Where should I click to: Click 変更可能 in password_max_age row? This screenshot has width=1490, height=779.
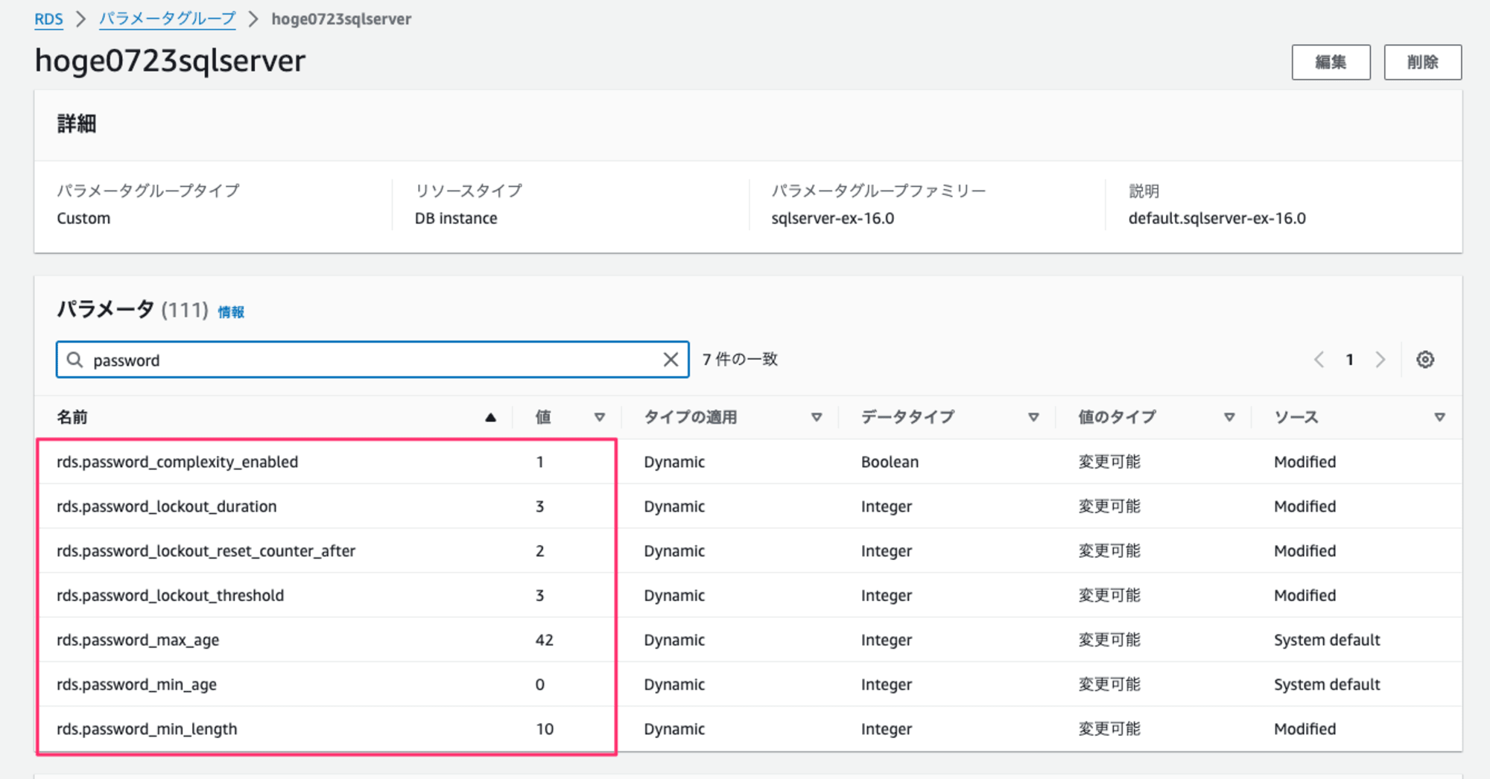tap(1109, 640)
